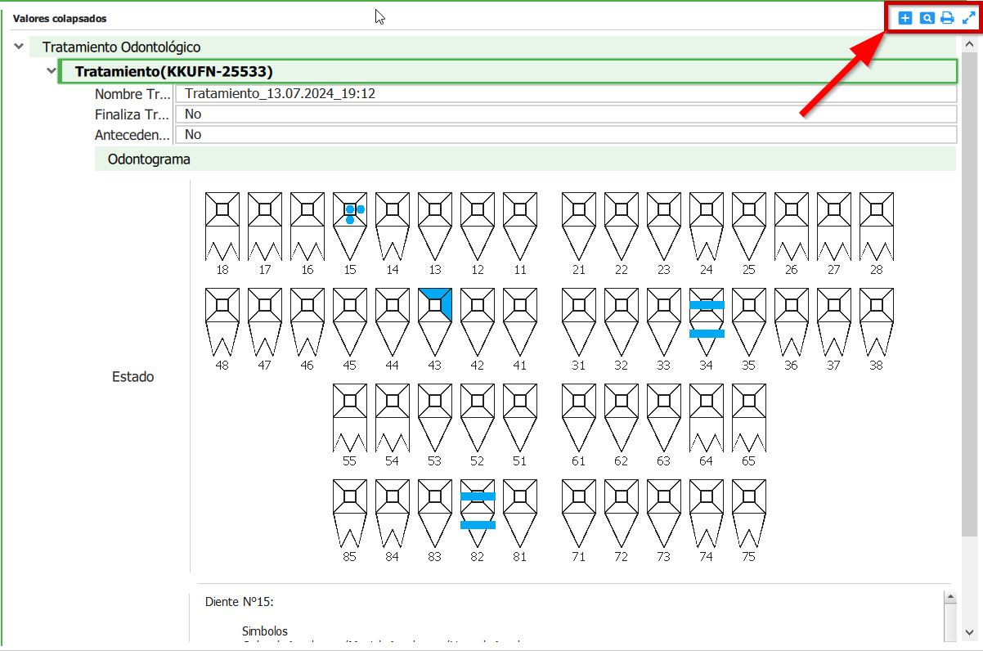983x651 pixels.
Task: Select primary tooth 55
Action: [x=350, y=417]
